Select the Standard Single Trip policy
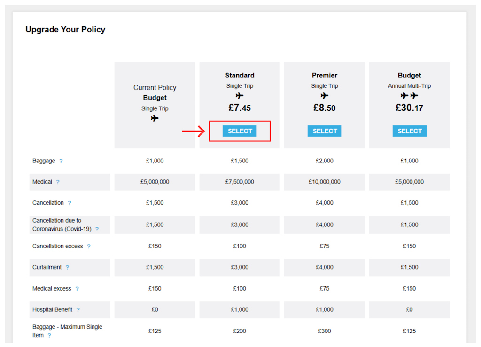Viewport: 481px width, 347px height. [240, 131]
